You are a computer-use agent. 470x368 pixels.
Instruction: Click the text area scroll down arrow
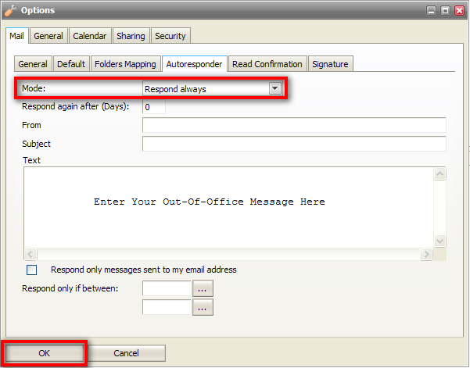click(440, 241)
